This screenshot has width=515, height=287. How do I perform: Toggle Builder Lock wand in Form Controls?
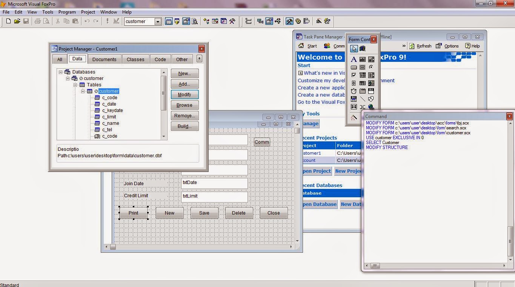[x=354, y=118]
